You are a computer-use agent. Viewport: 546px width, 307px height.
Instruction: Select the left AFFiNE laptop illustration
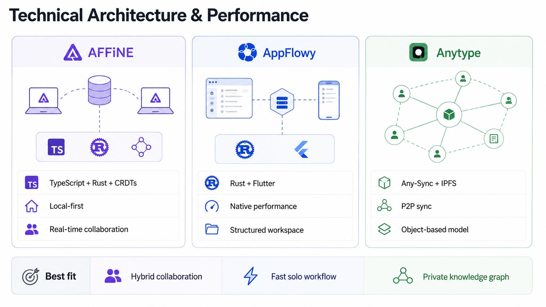tap(43, 100)
